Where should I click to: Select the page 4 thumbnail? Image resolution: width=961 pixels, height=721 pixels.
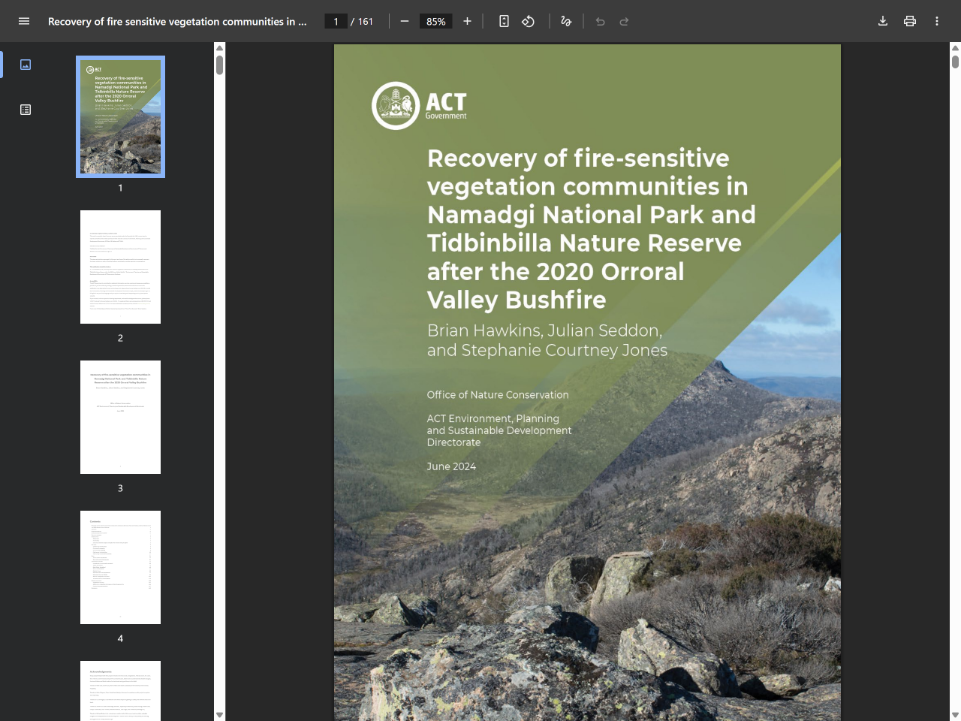(120, 567)
